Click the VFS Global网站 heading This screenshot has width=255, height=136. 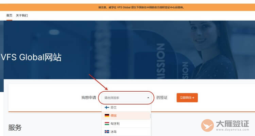31,57
